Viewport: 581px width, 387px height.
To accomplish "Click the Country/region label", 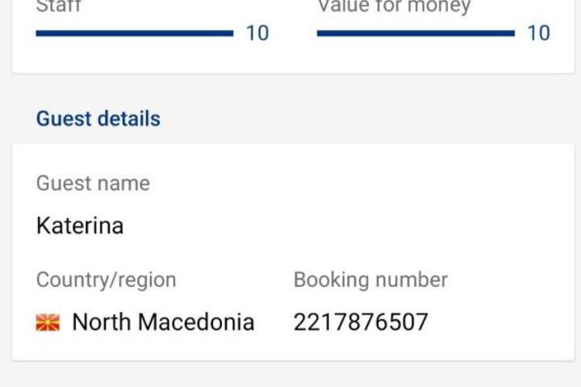I will [107, 280].
